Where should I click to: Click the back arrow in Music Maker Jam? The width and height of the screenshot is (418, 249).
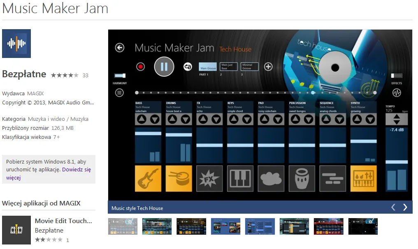119,48
